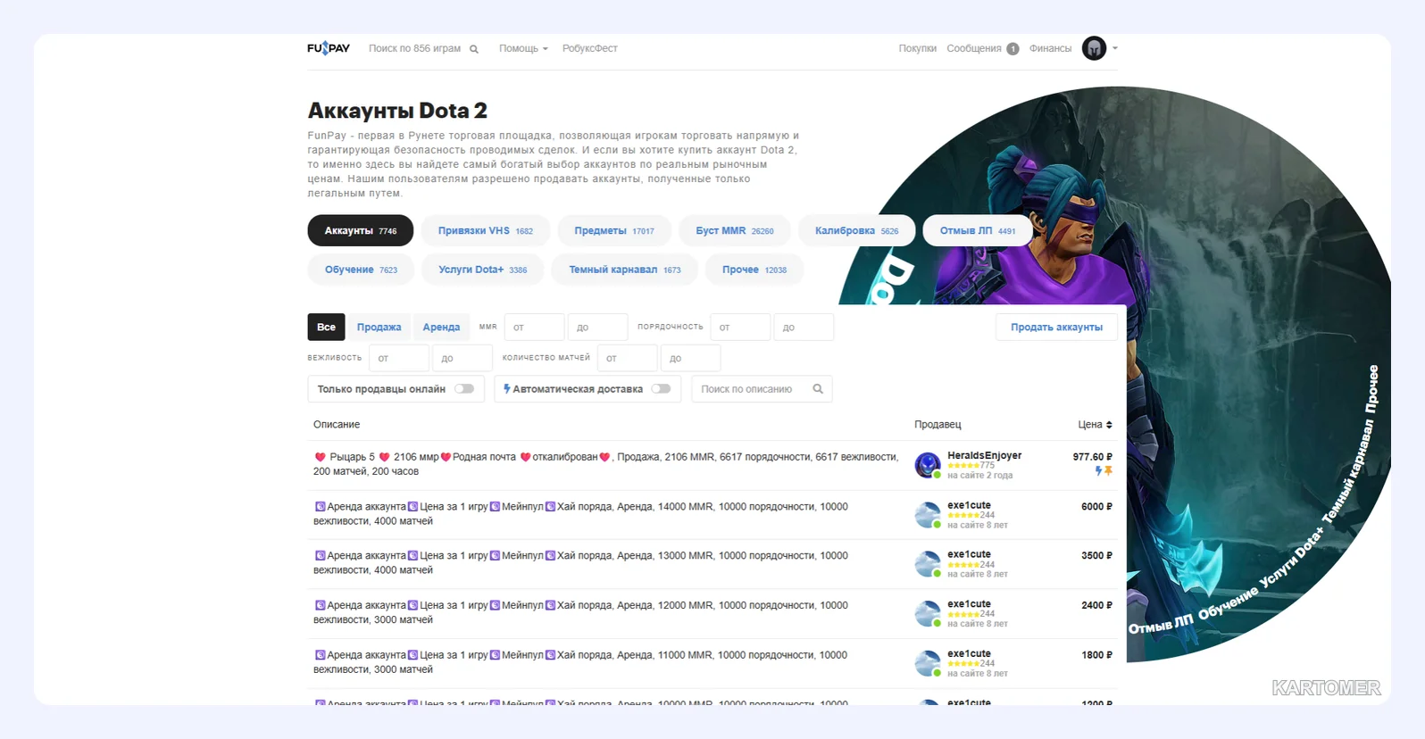Select the Аккаунты 7746 category tab
Screen dimensions: 1425x739
[x=361, y=230]
